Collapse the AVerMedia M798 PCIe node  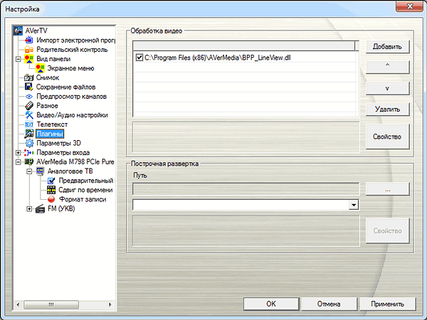click(19, 162)
